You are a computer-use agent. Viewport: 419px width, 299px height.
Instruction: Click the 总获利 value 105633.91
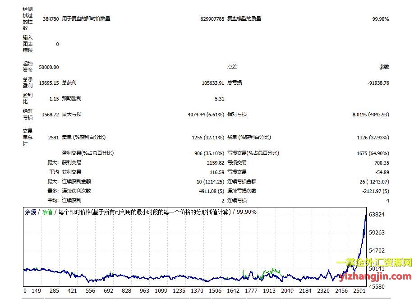point(213,83)
